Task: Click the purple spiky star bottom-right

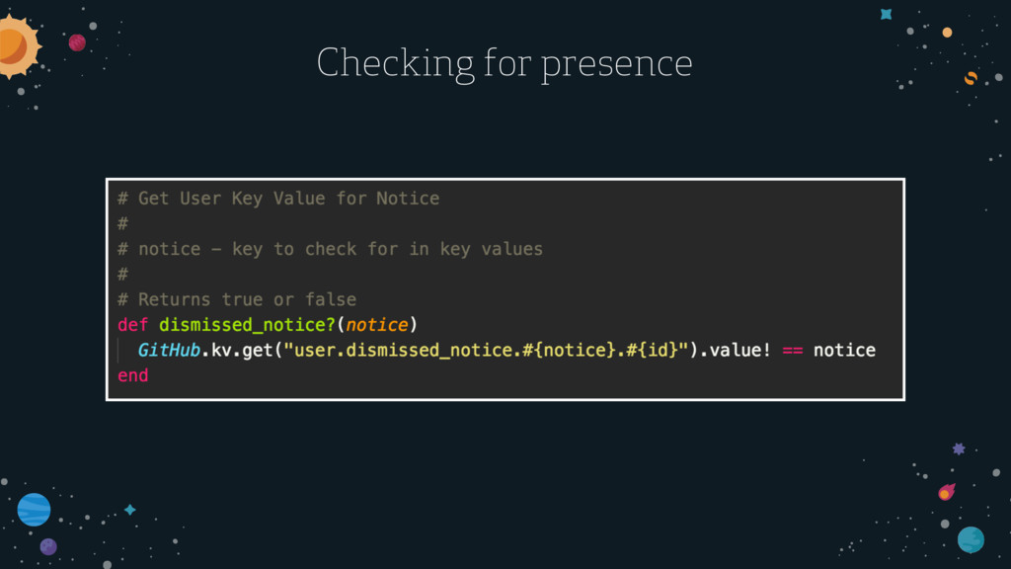Action: [959, 449]
